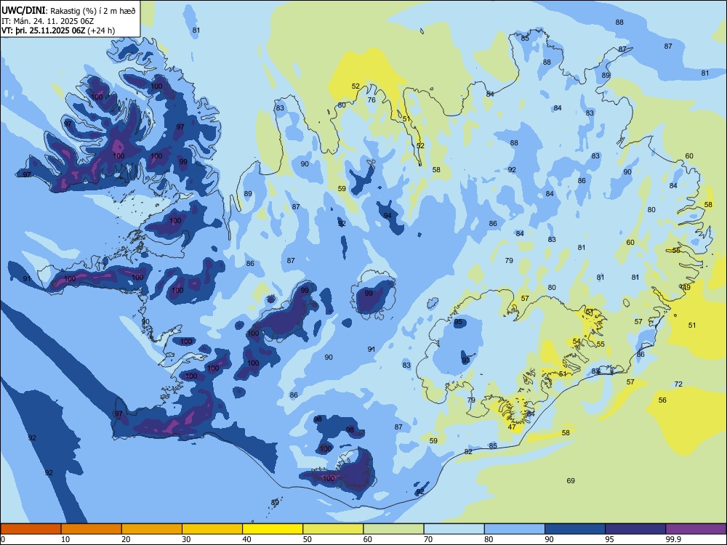This screenshot has width=727, height=545.
Task: Click the 0–10 dark orange legend swatch
Action: pyautogui.click(x=31, y=529)
